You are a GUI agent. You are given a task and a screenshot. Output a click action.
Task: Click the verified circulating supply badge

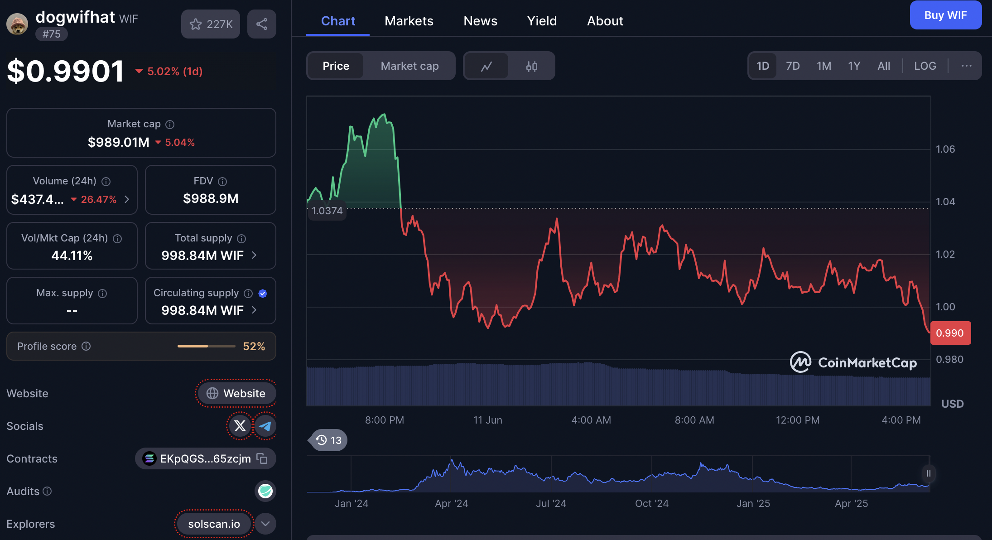tap(263, 293)
